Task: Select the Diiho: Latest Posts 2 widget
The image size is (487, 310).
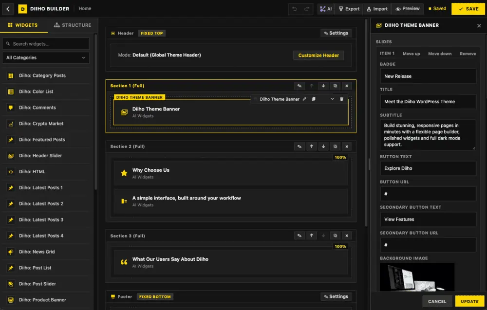Action: click(x=46, y=204)
